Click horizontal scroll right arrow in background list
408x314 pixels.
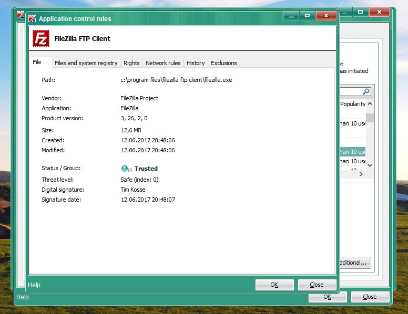pyautogui.click(x=361, y=174)
